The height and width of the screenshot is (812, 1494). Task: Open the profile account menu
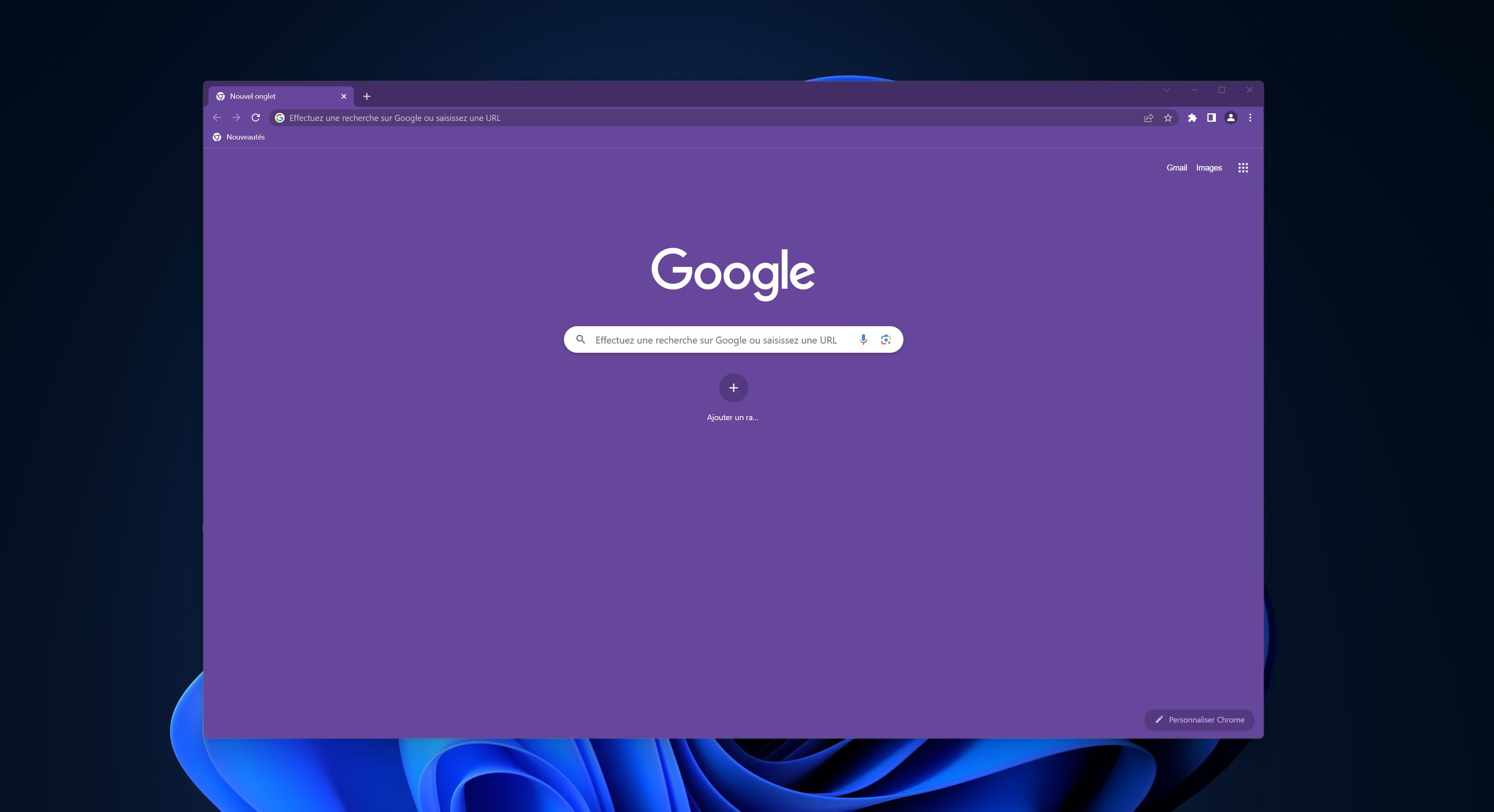[x=1230, y=117]
